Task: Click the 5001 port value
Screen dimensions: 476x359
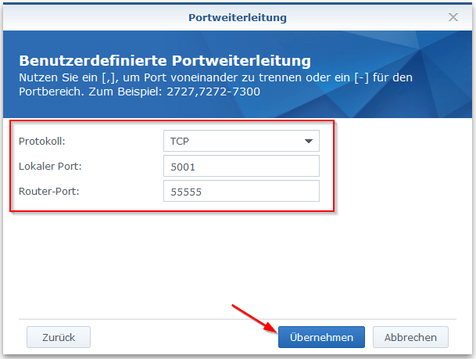Action: click(182, 166)
